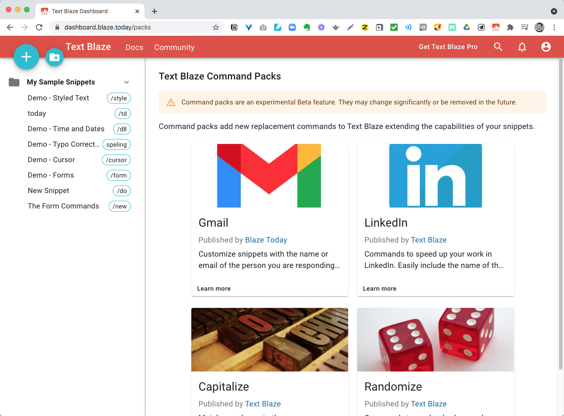This screenshot has width=564, height=416.
Task: Click the Google Drive extension icon
Action: coord(466,27)
